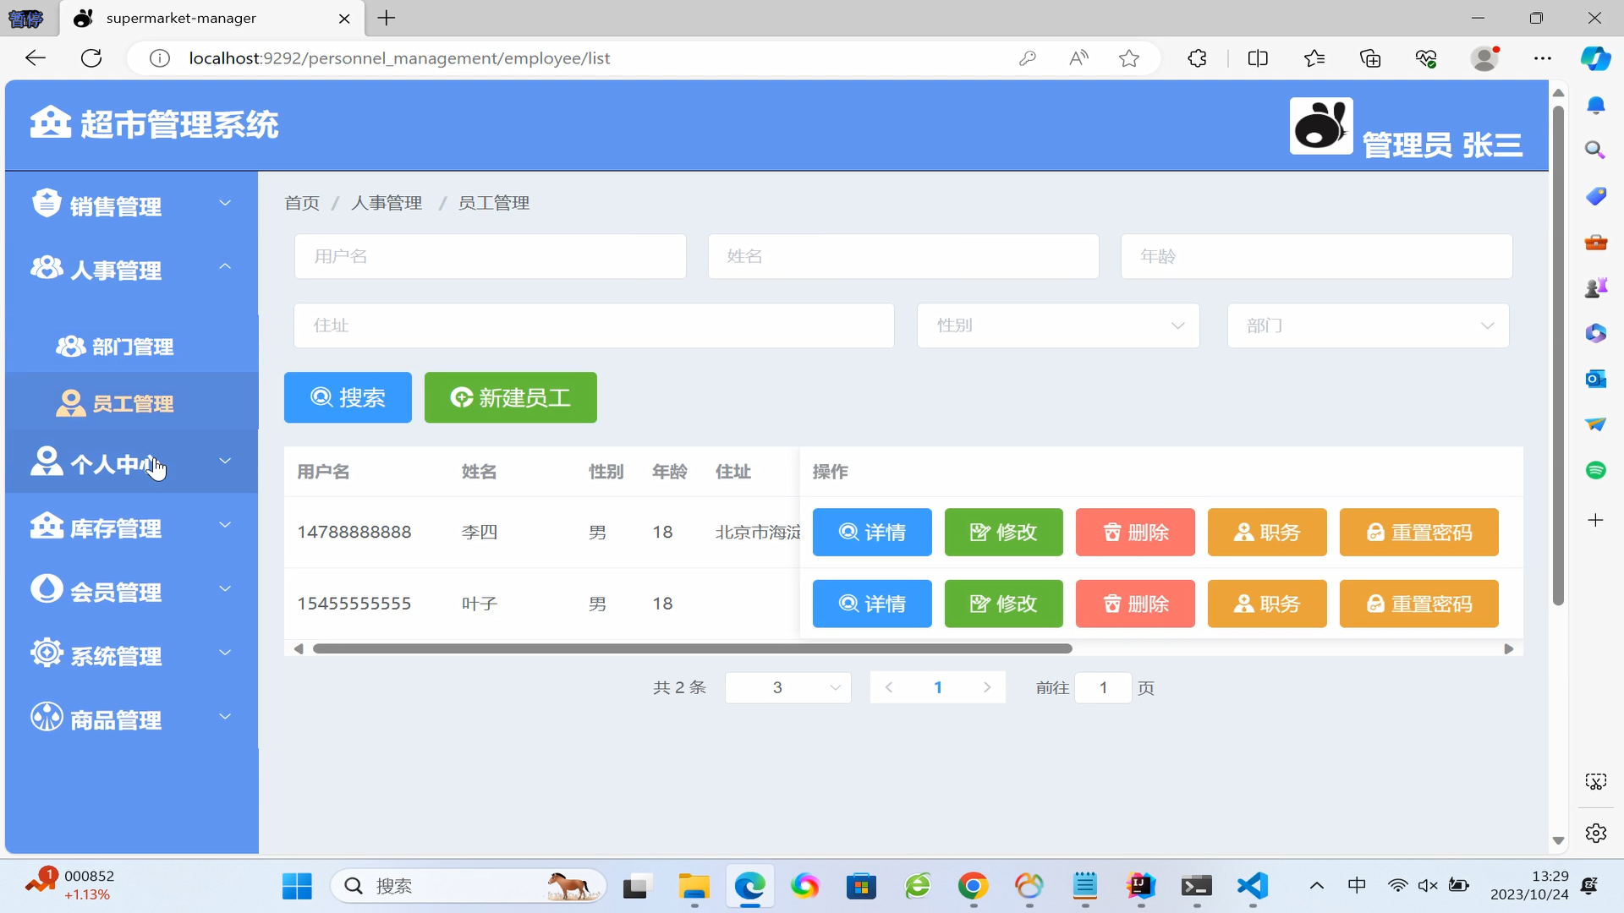Image resolution: width=1624 pixels, height=913 pixels.
Task: Click the next page arrow in pagination
Action: click(x=986, y=687)
